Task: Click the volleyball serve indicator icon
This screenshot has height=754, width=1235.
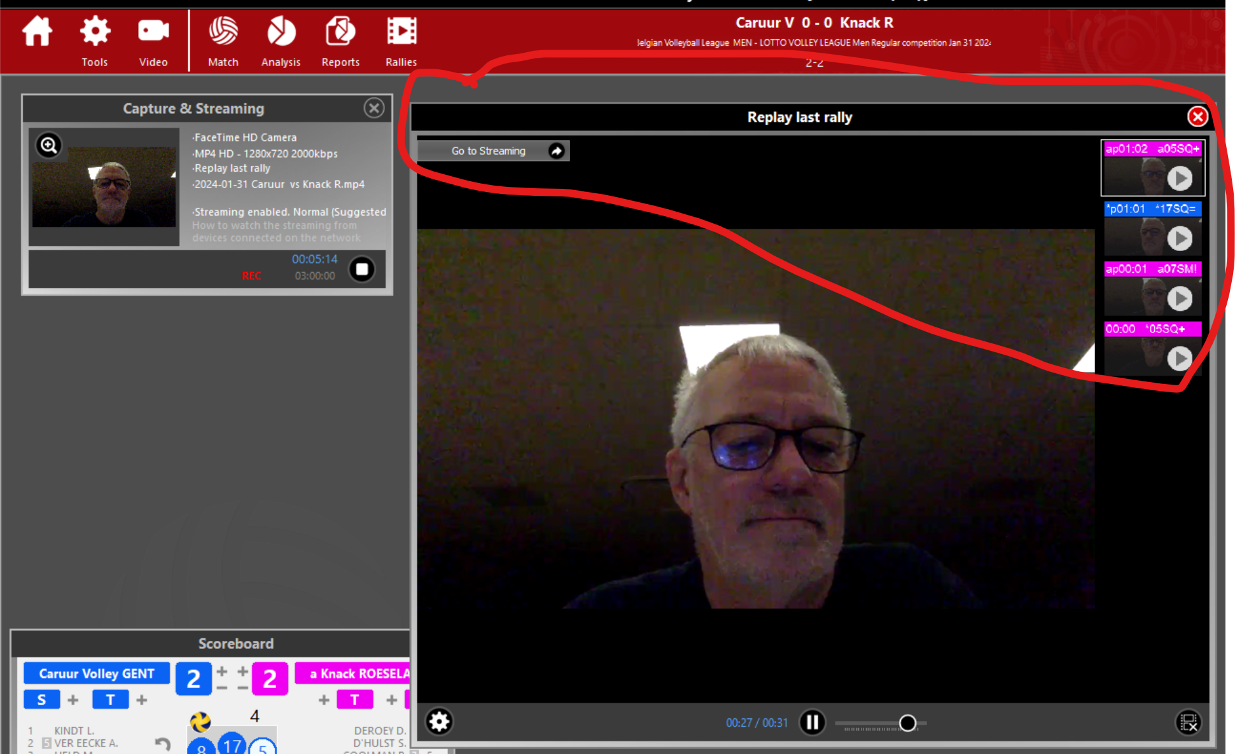Action: pyautogui.click(x=200, y=722)
